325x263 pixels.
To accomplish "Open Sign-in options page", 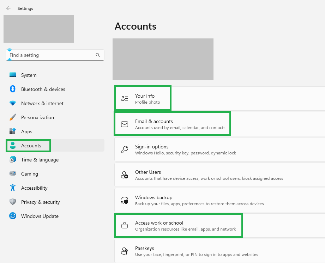I will [x=220, y=149].
